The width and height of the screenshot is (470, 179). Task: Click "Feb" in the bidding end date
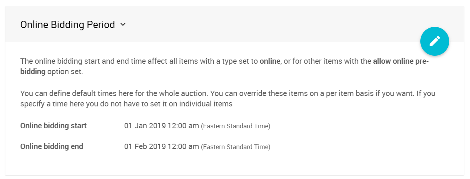(141, 146)
